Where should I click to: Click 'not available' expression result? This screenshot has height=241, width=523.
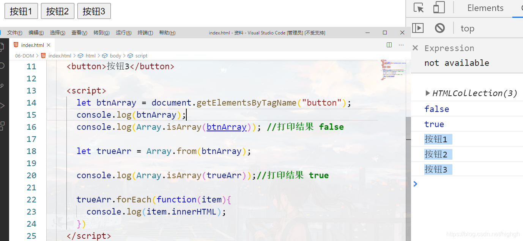[457, 63]
